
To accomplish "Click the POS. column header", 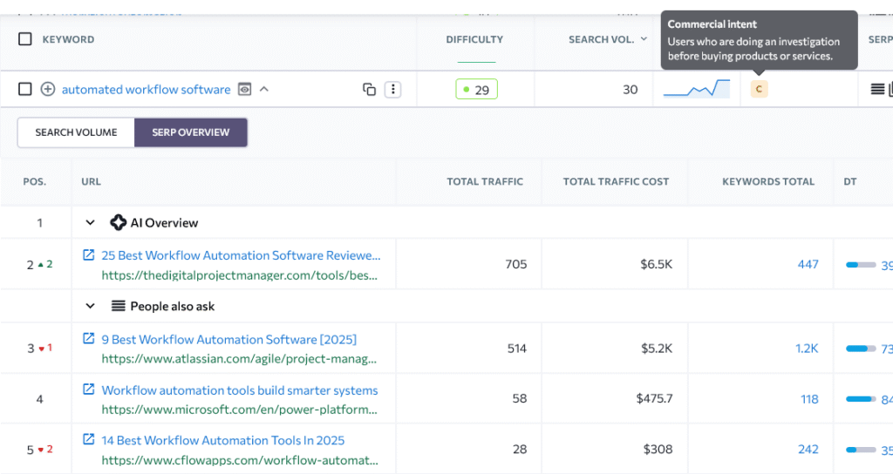I will click(35, 181).
